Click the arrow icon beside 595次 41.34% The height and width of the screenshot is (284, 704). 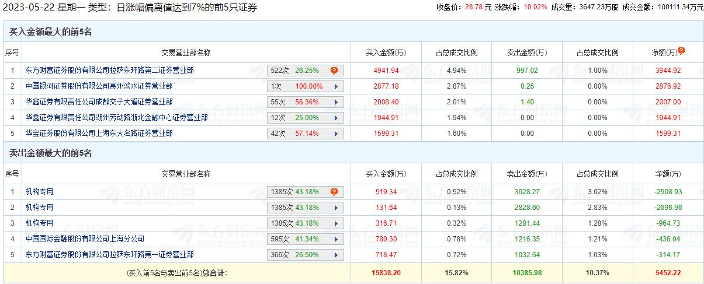(x=336, y=239)
